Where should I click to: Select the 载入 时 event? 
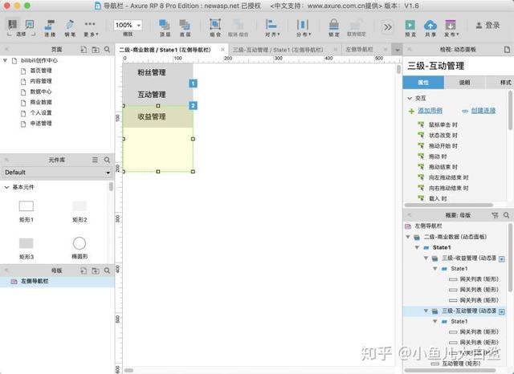point(438,199)
